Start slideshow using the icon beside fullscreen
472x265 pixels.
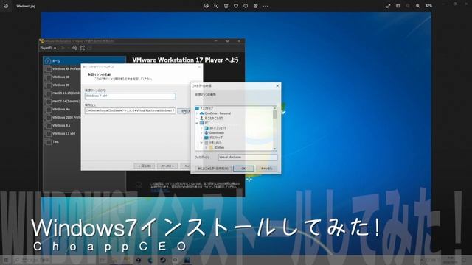coord(398,6)
